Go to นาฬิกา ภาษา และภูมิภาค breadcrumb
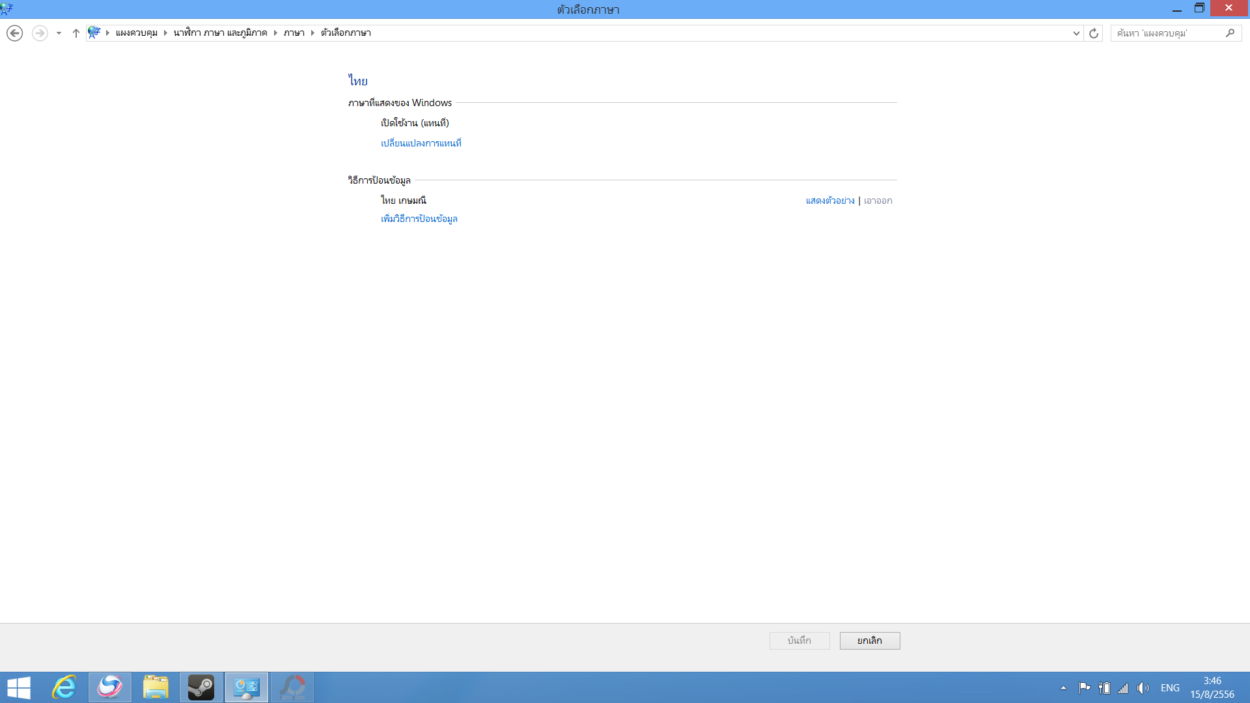 [220, 33]
